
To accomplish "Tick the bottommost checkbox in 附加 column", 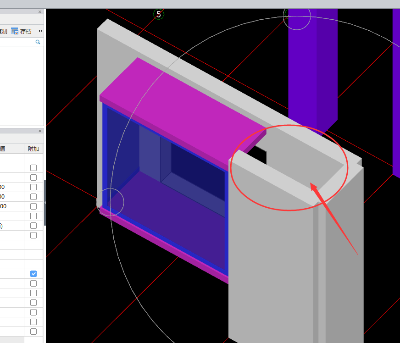I will [33, 332].
